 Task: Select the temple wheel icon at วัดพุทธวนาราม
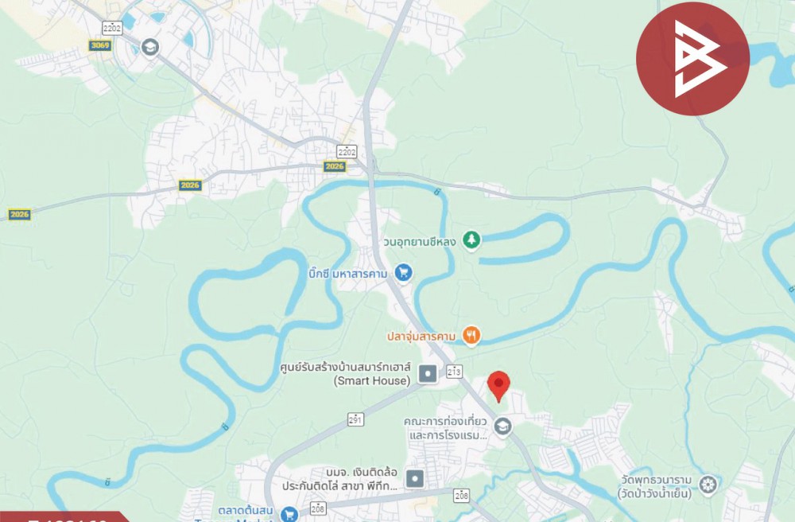point(708,485)
